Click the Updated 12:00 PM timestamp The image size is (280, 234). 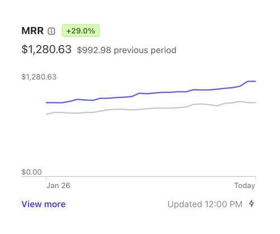pyautogui.click(x=205, y=204)
